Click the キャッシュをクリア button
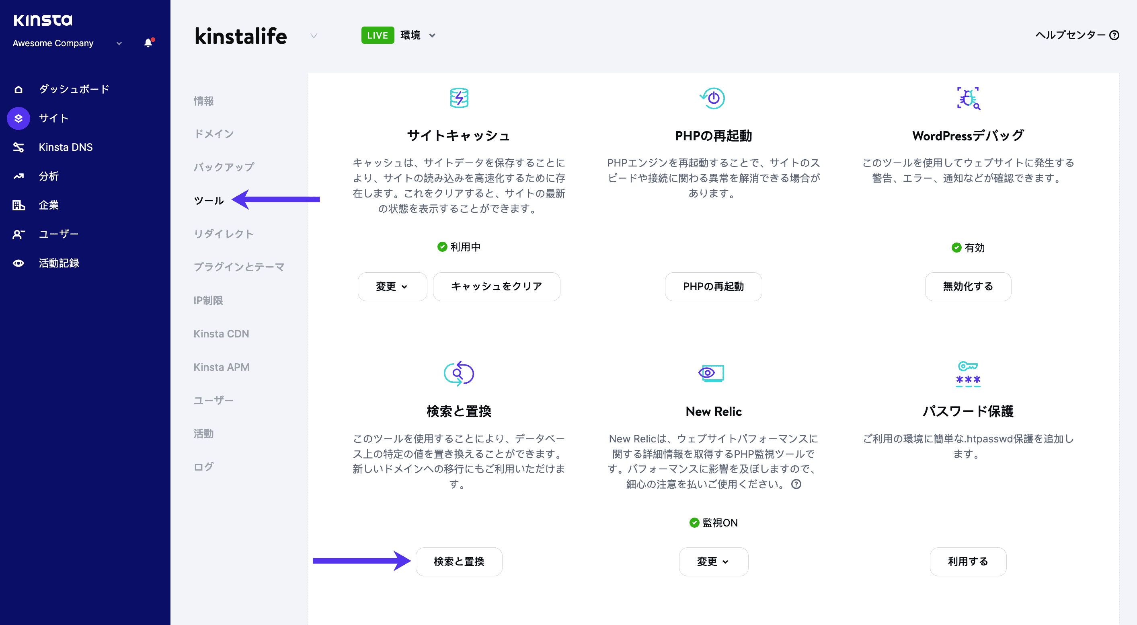The height and width of the screenshot is (625, 1137). coord(496,286)
